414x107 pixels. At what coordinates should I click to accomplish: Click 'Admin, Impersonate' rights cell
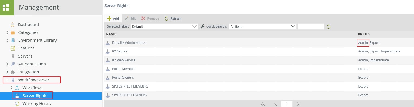pyautogui.click(x=373, y=60)
